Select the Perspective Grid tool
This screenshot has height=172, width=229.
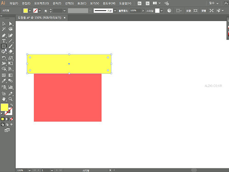tap(11, 69)
